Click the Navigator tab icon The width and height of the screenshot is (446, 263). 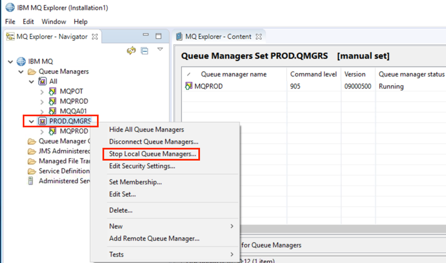(x=10, y=37)
